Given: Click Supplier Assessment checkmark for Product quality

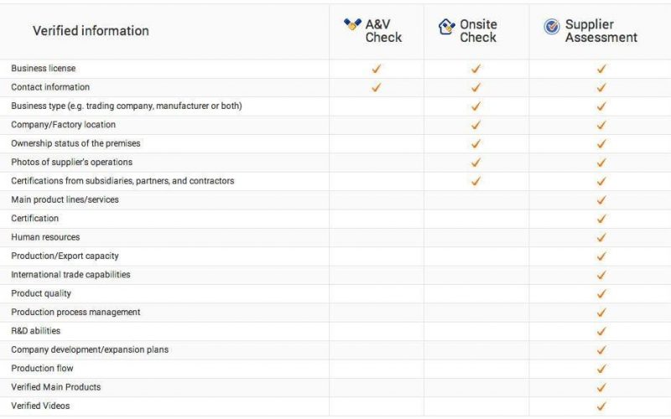Looking at the screenshot, I should pyautogui.click(x=601, y=293).
